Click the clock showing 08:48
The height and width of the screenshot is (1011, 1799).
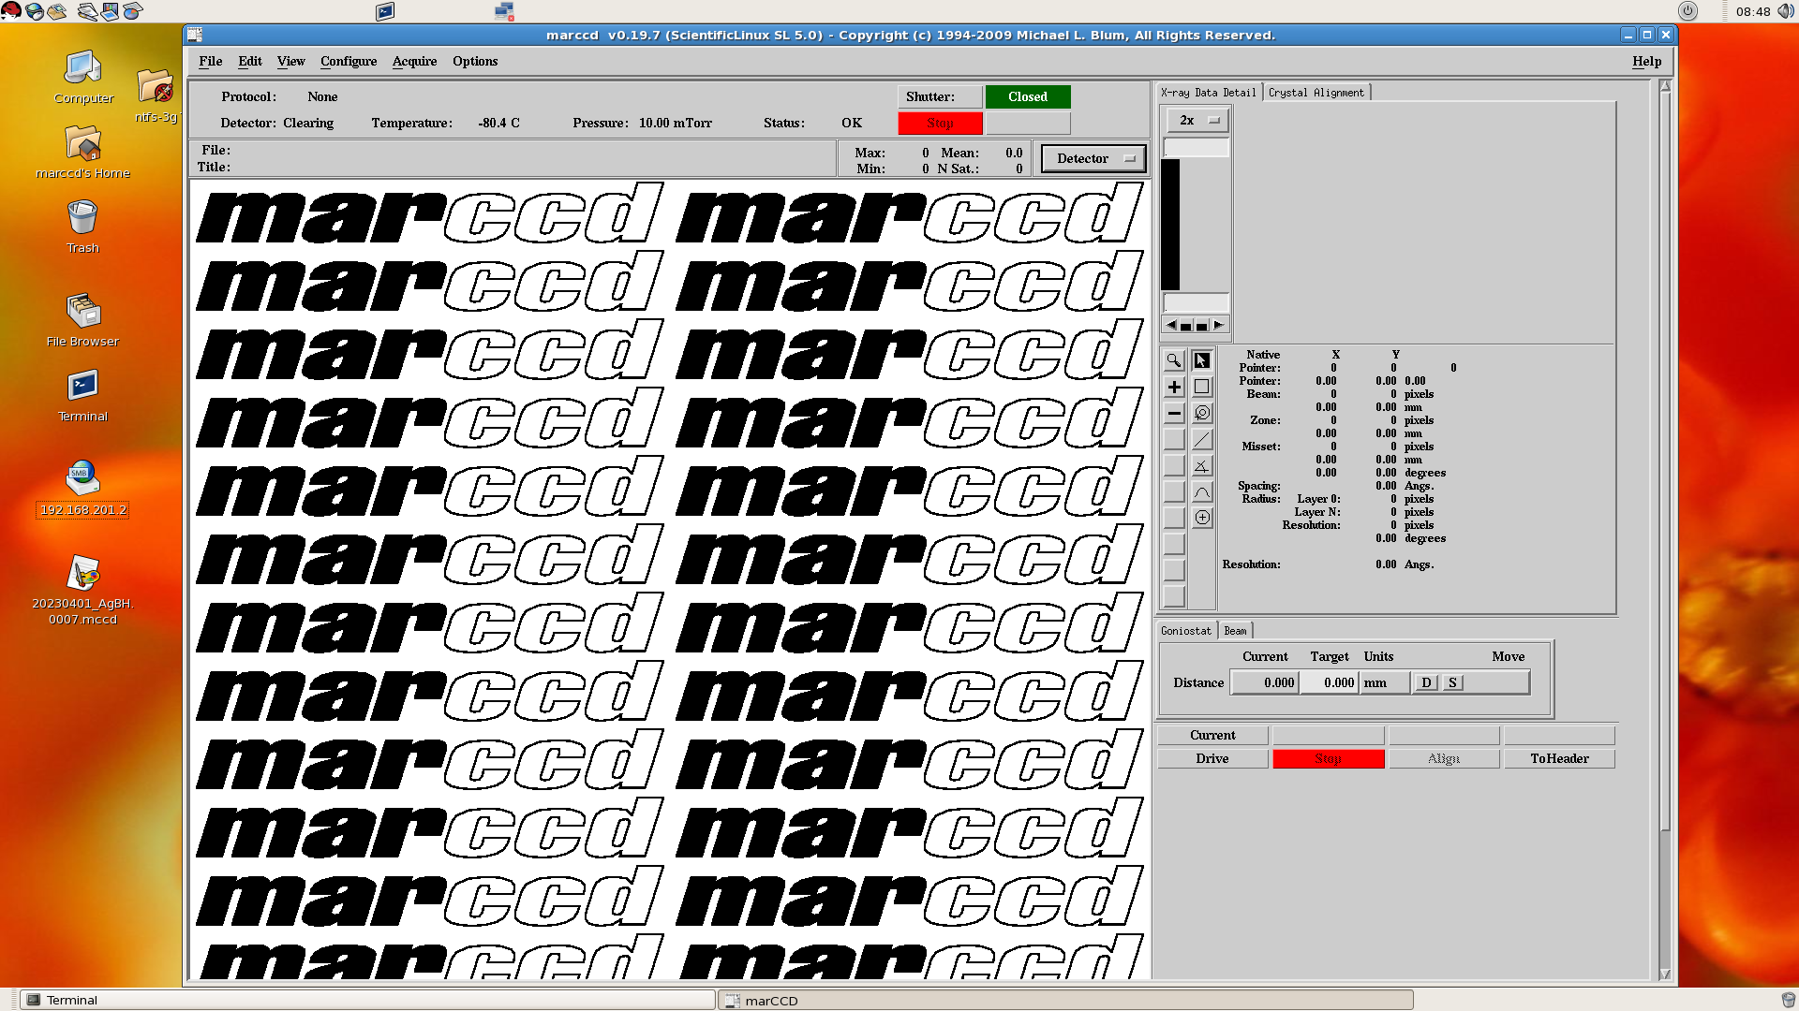pos(1752,11)
